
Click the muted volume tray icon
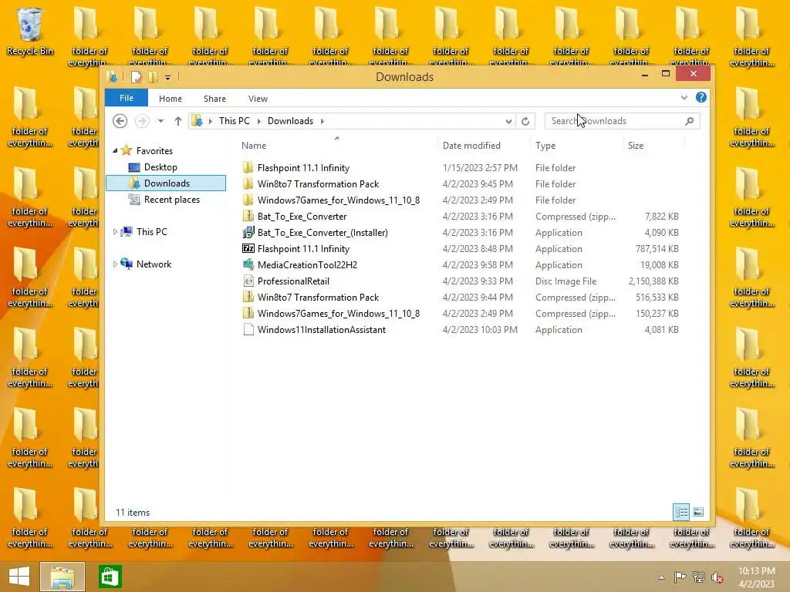(717, 577)
